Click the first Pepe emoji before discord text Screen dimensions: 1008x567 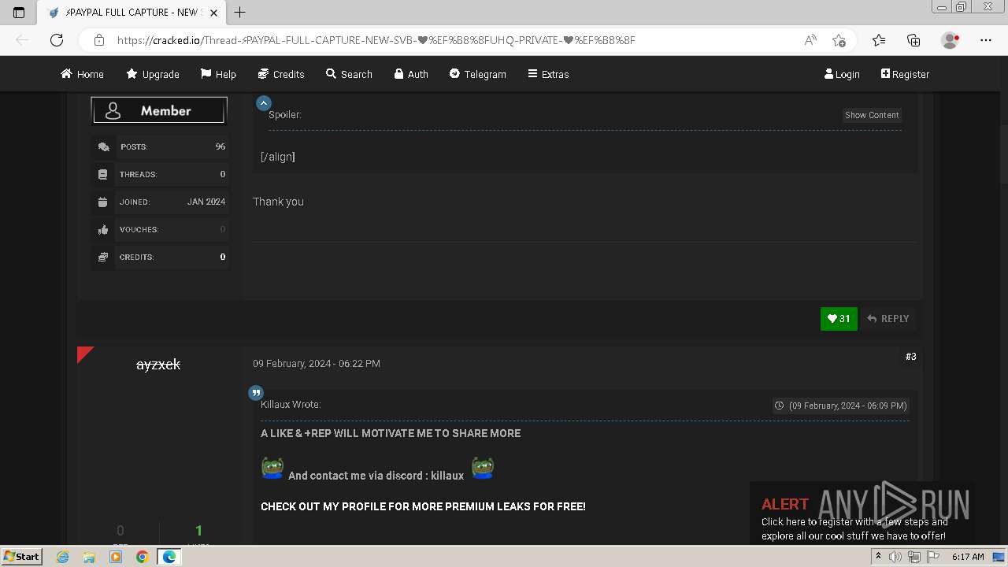click(272, 468)
